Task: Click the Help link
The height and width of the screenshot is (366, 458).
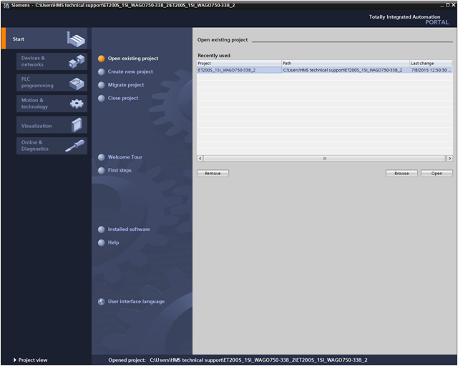Action: pos(113,242)
